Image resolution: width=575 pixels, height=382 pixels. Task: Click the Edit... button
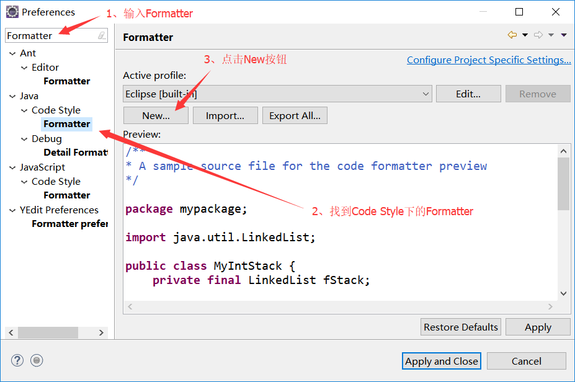pos(468,94)
